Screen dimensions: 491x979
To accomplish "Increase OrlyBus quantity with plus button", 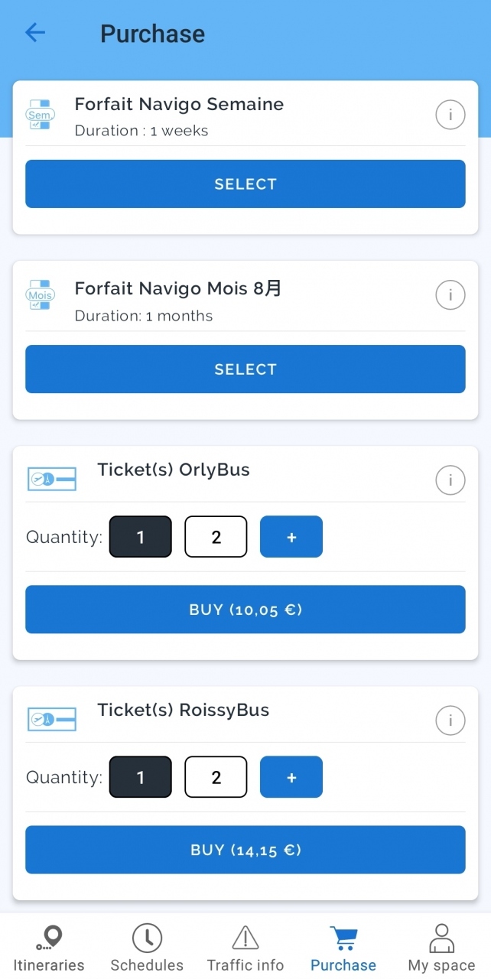I will pyautogui.click(x=291, y=536).
